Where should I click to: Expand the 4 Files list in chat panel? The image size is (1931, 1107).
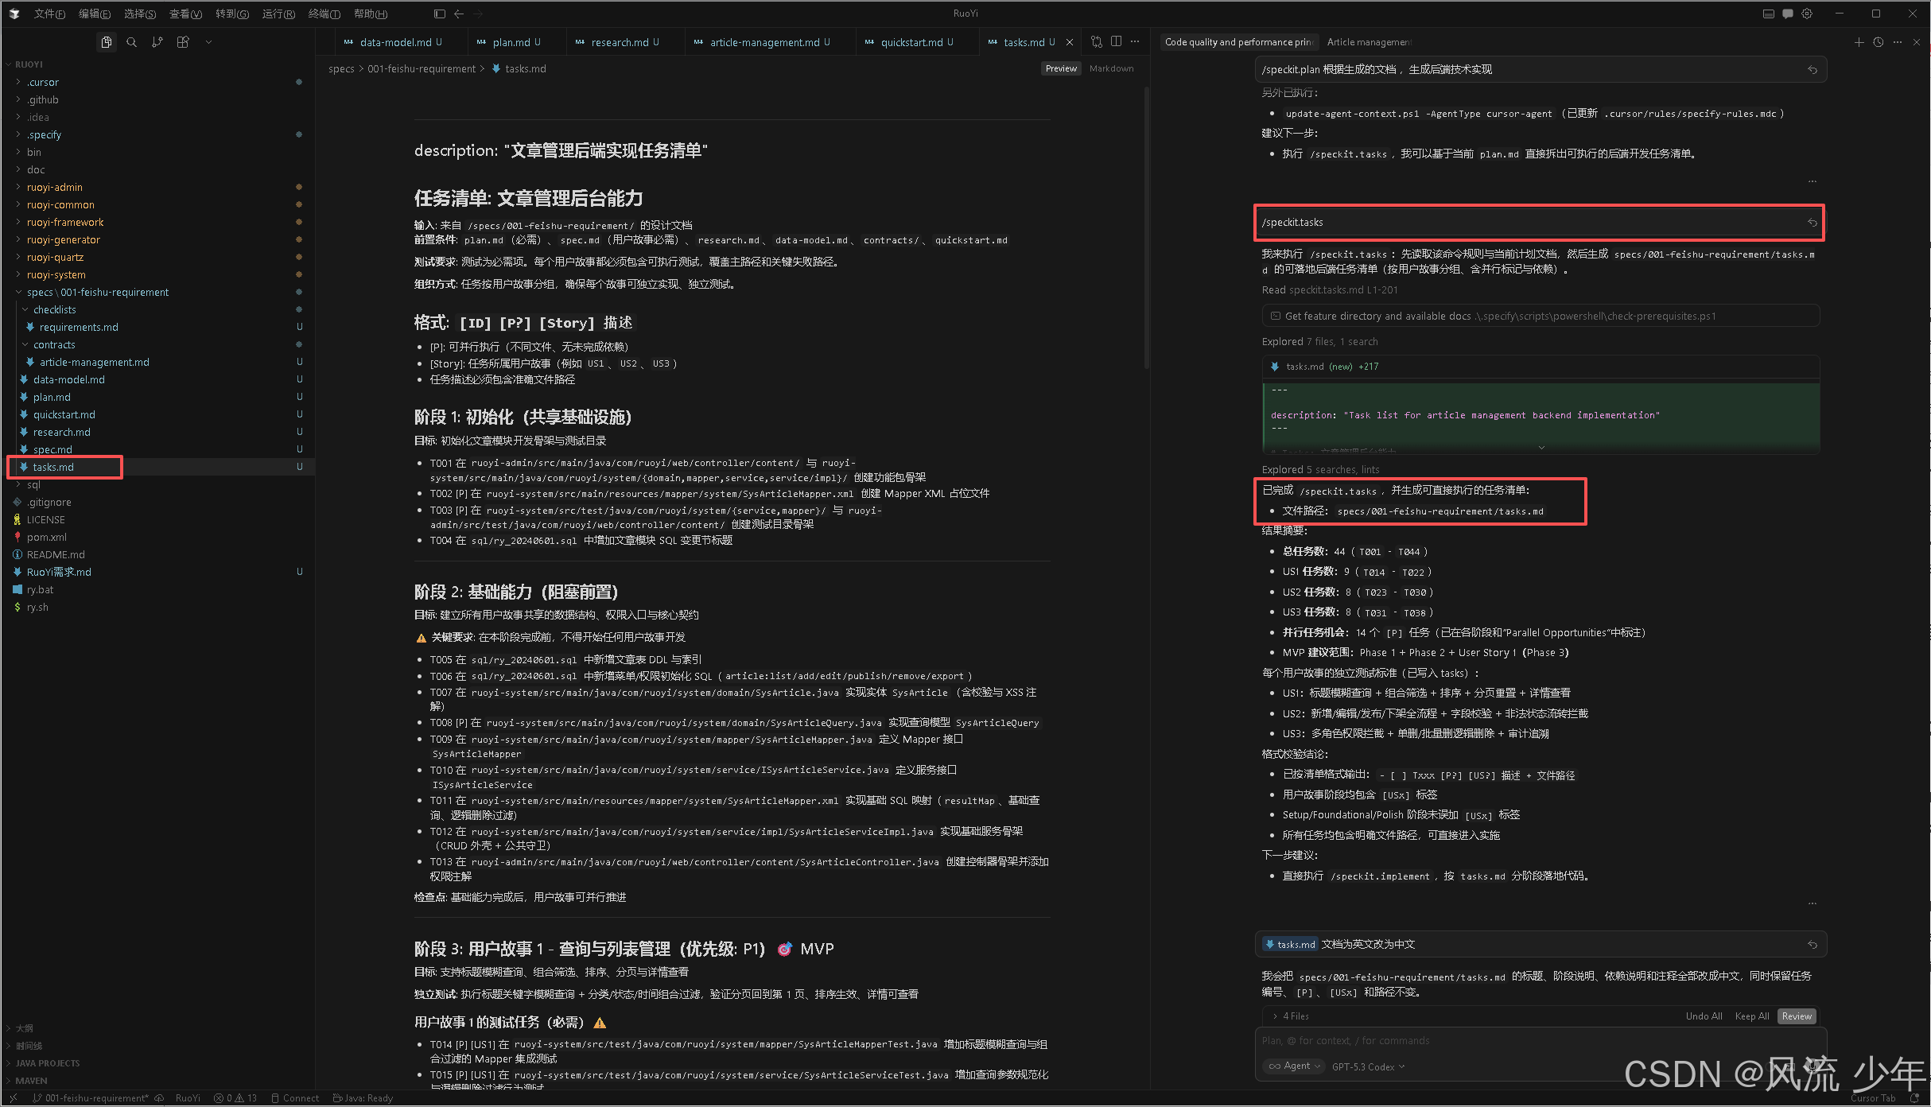point(1295,1016)
